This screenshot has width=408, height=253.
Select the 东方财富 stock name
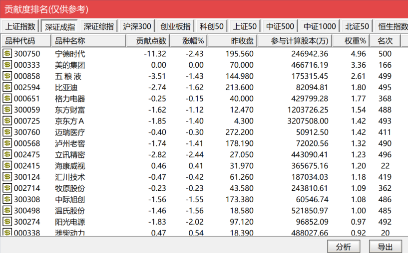[70, 110]
